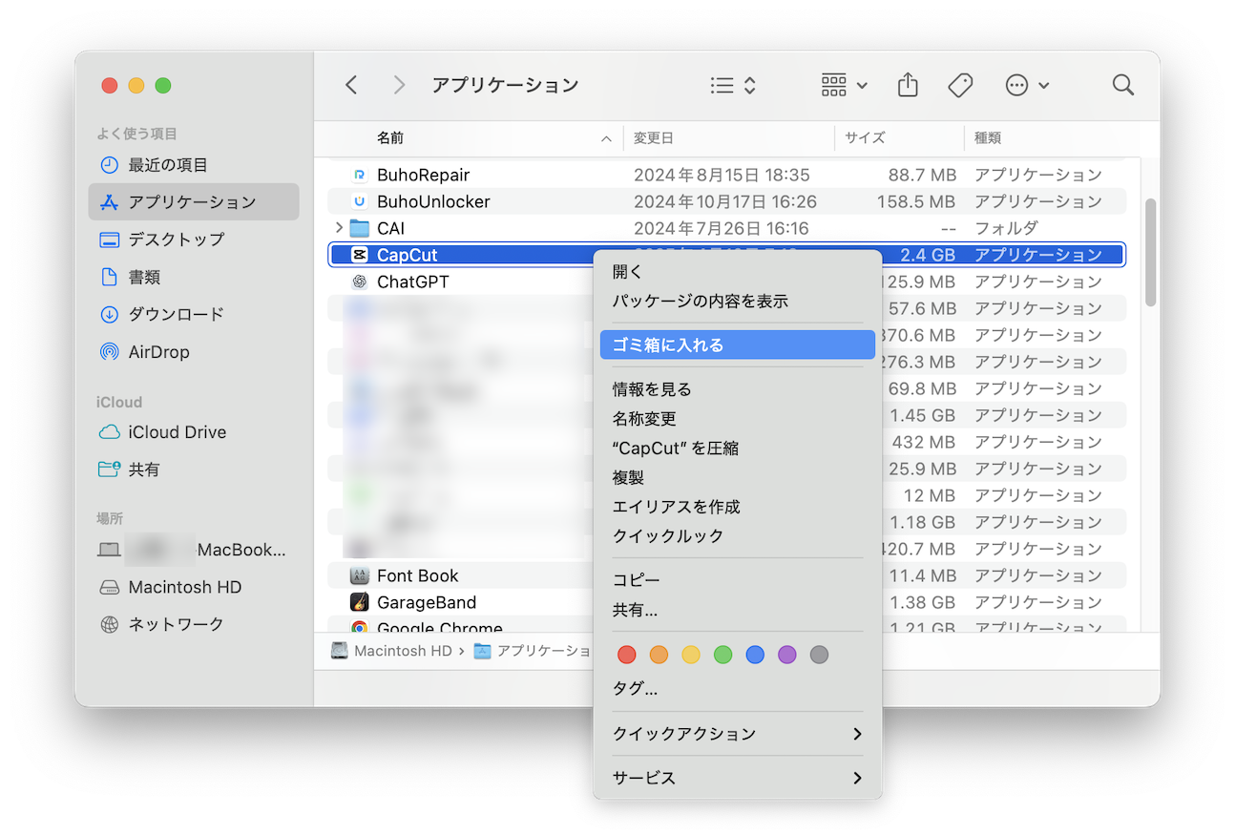Select the Font Book file name
Image resolution: width=1235 pixels, height=835 pixels.
[418, 575]
